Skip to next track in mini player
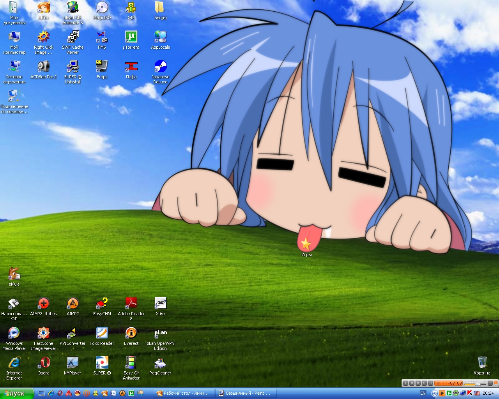 [430, 383]
